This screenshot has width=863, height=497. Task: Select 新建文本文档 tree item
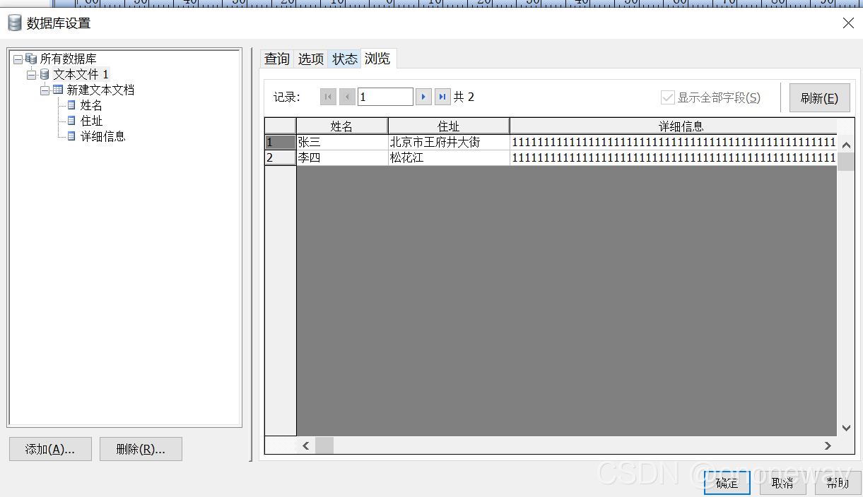point(100,90)
